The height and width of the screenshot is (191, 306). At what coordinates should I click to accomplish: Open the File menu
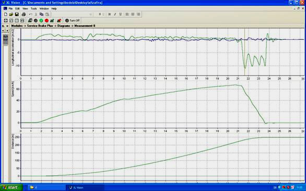click(x=10, y=8)
